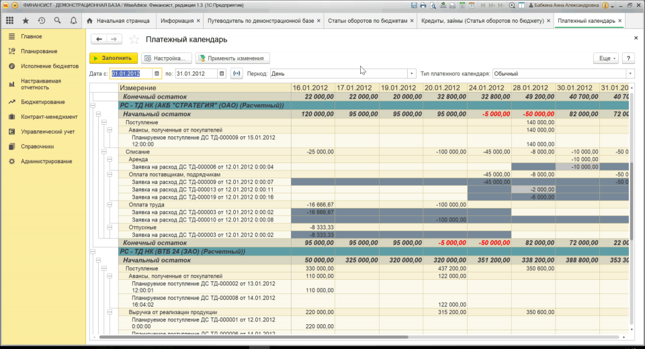Viewport: 645px width, 349px height.
Task: Navigate back with the left arrow button
Action: [x=99, y=40]
